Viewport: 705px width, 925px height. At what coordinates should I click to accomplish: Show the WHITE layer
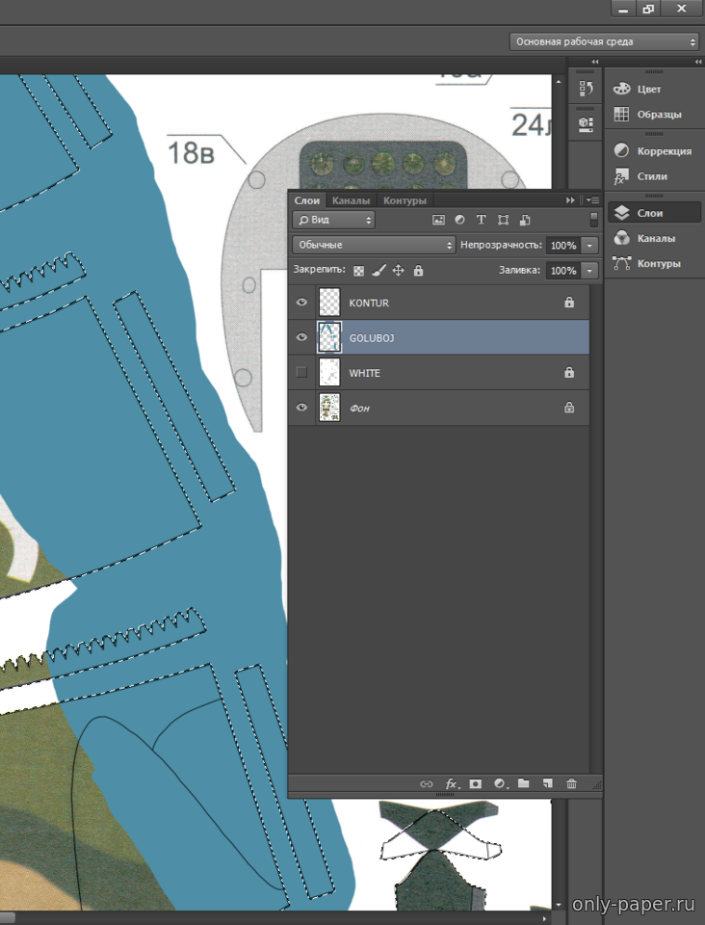click(301, 372)
